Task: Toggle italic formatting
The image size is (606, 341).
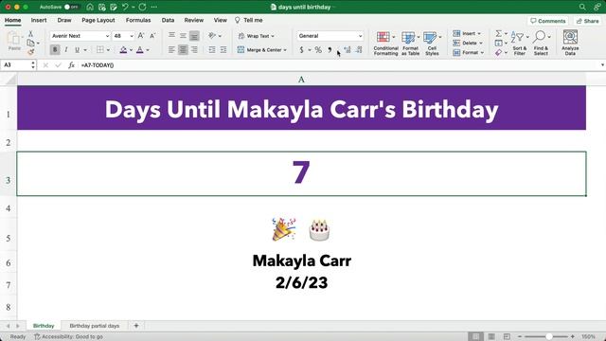Action: coord(66,49)
